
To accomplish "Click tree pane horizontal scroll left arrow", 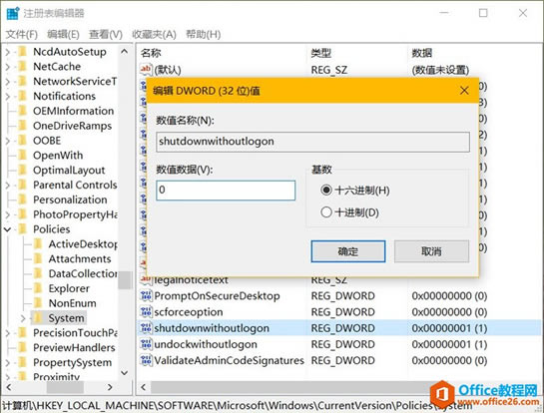I will (x=9, y=387).
